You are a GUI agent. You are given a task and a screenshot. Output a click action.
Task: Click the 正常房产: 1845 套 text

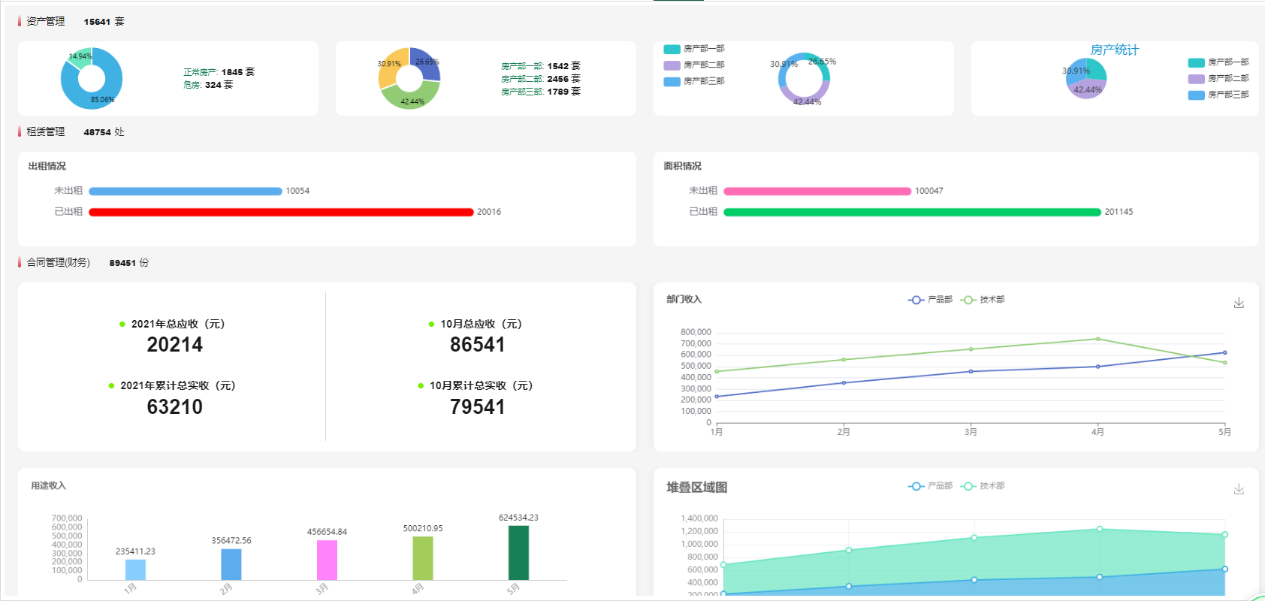(x=219, y=72)
